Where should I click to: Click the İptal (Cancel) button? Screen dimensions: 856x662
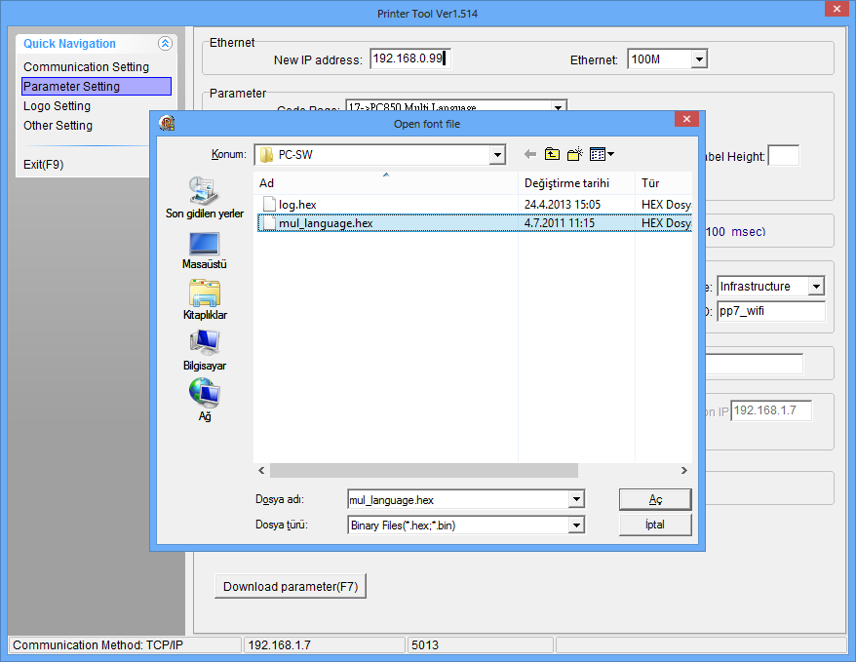point(655,525)
